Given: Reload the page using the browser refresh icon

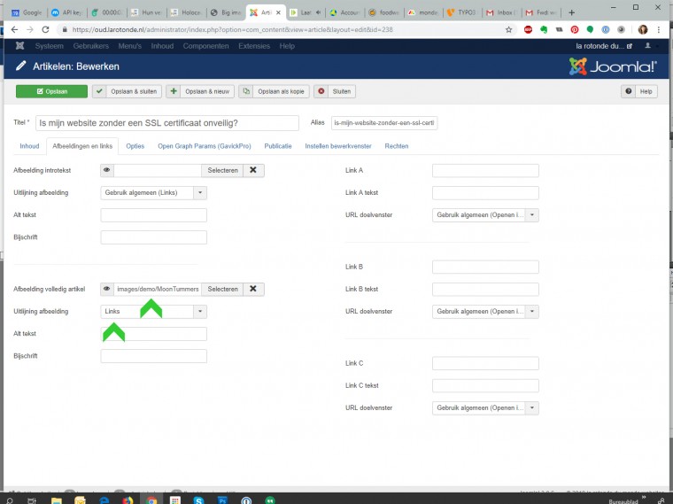Looking at the screenshot, I should [x=46, y=29].
